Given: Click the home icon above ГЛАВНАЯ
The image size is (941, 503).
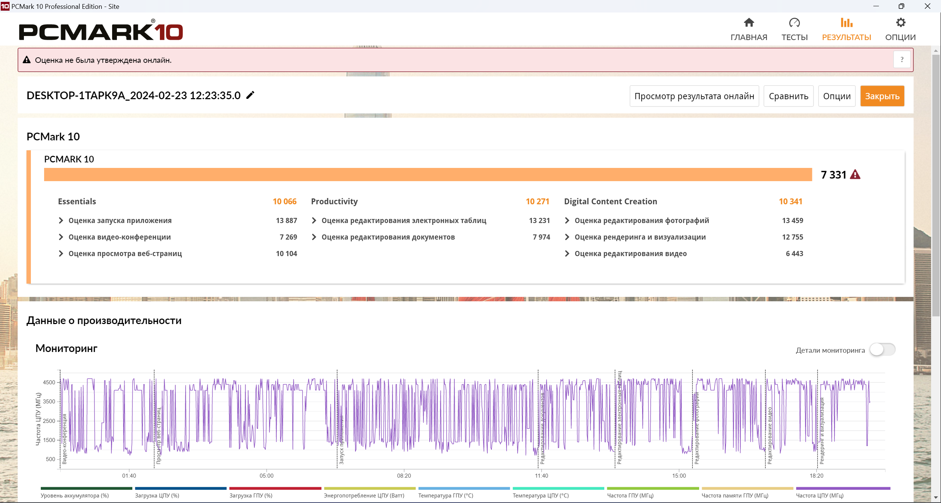Looking at the screenshot, I should click(x=749, y=23).
